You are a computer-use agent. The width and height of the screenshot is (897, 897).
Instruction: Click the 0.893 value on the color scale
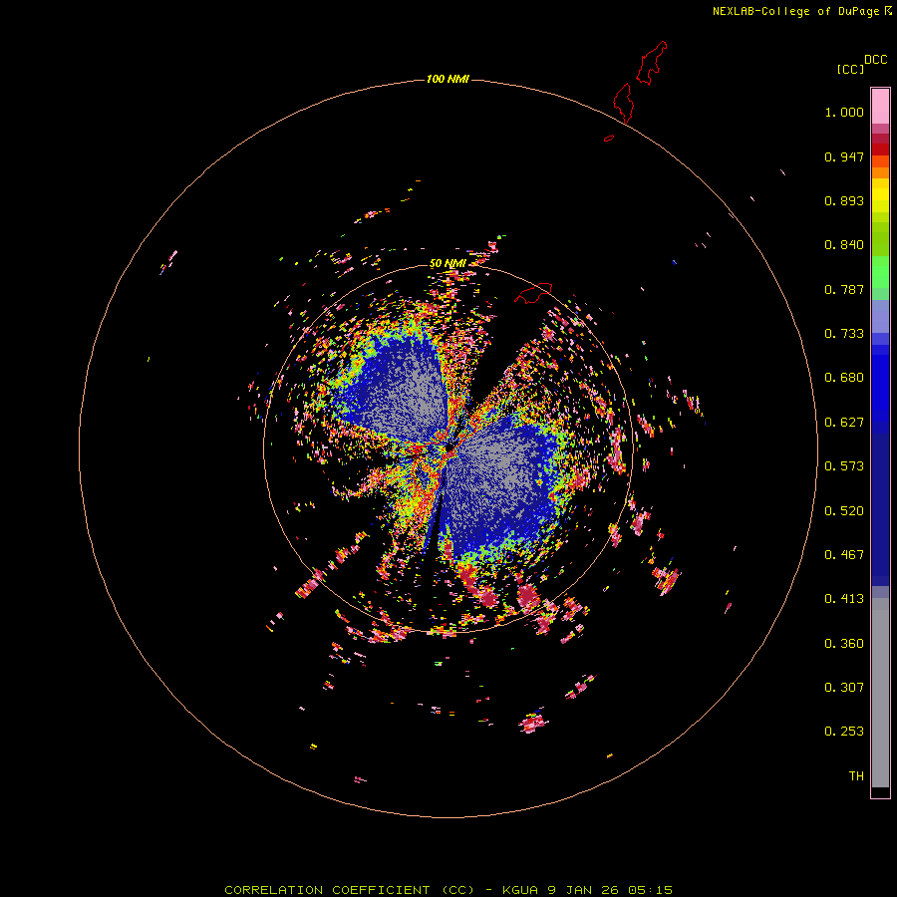pyautogui.click(x=844, y=200)
